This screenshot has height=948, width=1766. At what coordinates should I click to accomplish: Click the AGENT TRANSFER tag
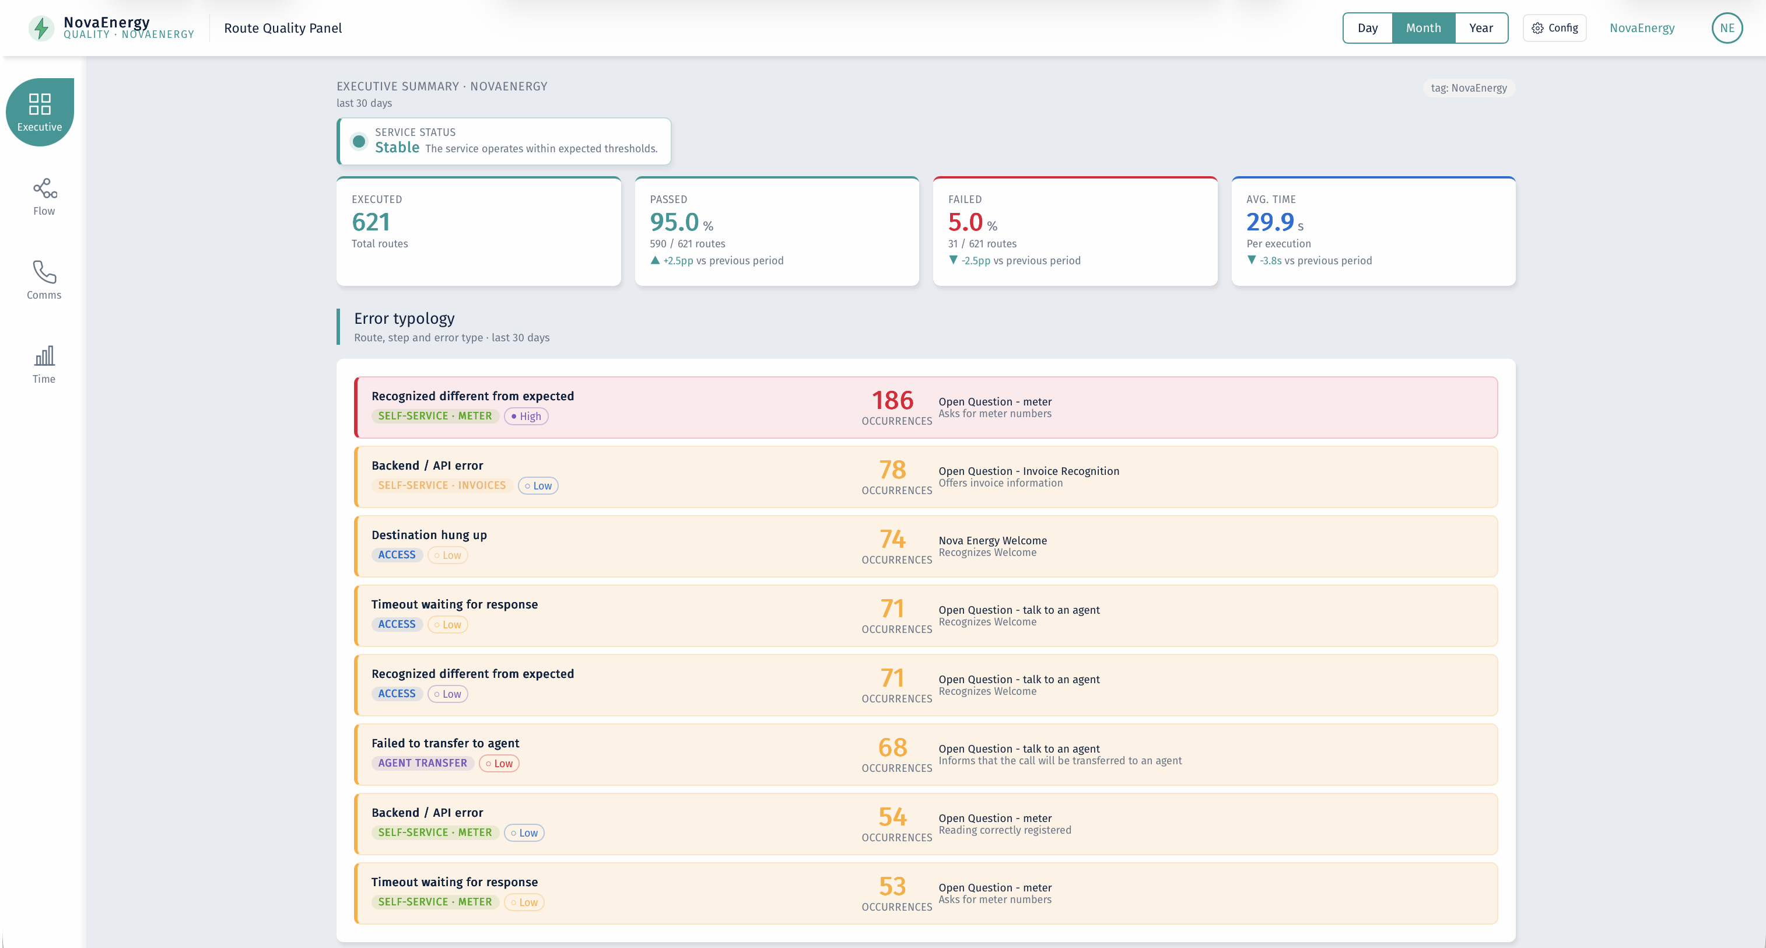422,764
